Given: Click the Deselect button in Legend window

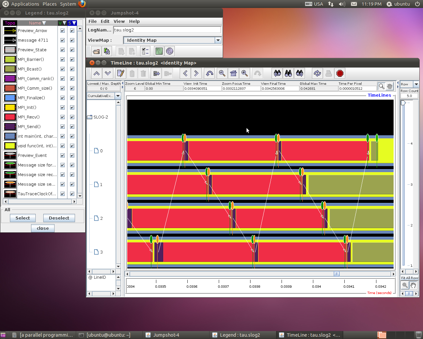Looking at the screenshot, I should [x=59, y=218].
